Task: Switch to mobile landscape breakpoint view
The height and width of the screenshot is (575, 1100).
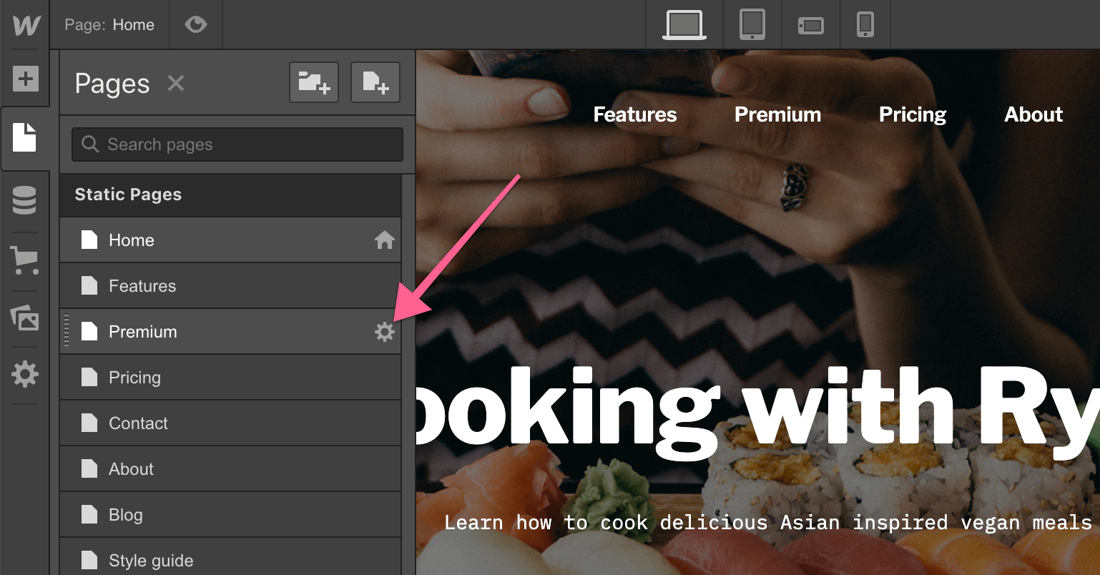Action: [x=811, y=26]
